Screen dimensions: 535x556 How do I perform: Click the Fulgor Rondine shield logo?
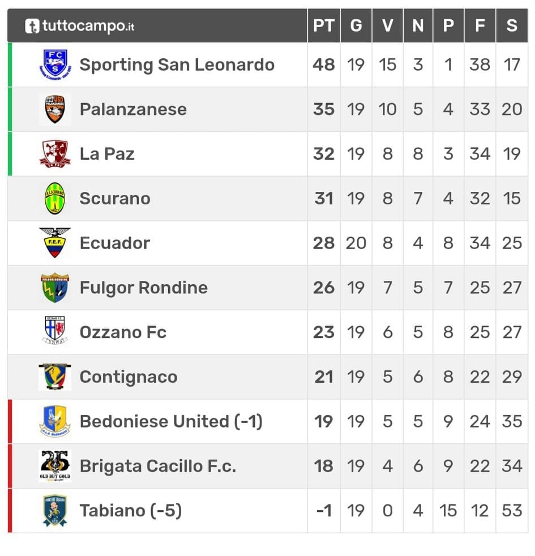[55, 288]
